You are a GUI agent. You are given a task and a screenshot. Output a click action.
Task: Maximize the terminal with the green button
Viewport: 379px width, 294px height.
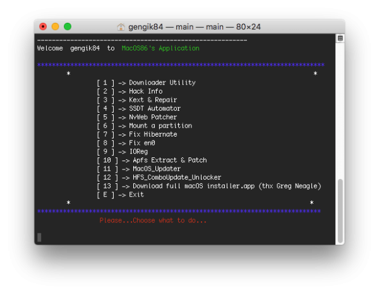point(68,27)
